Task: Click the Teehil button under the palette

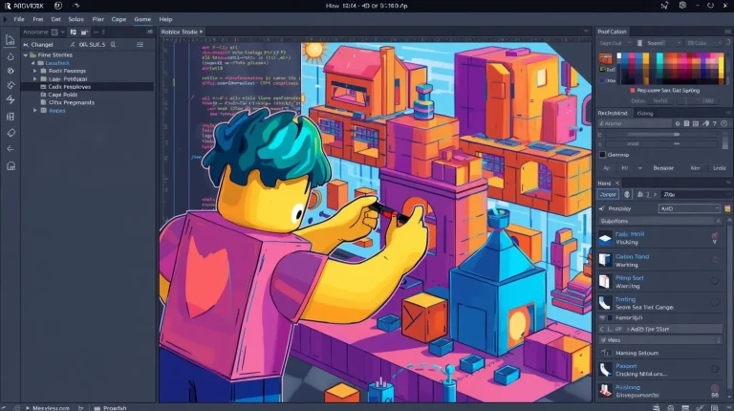Action: click(660, 100)
